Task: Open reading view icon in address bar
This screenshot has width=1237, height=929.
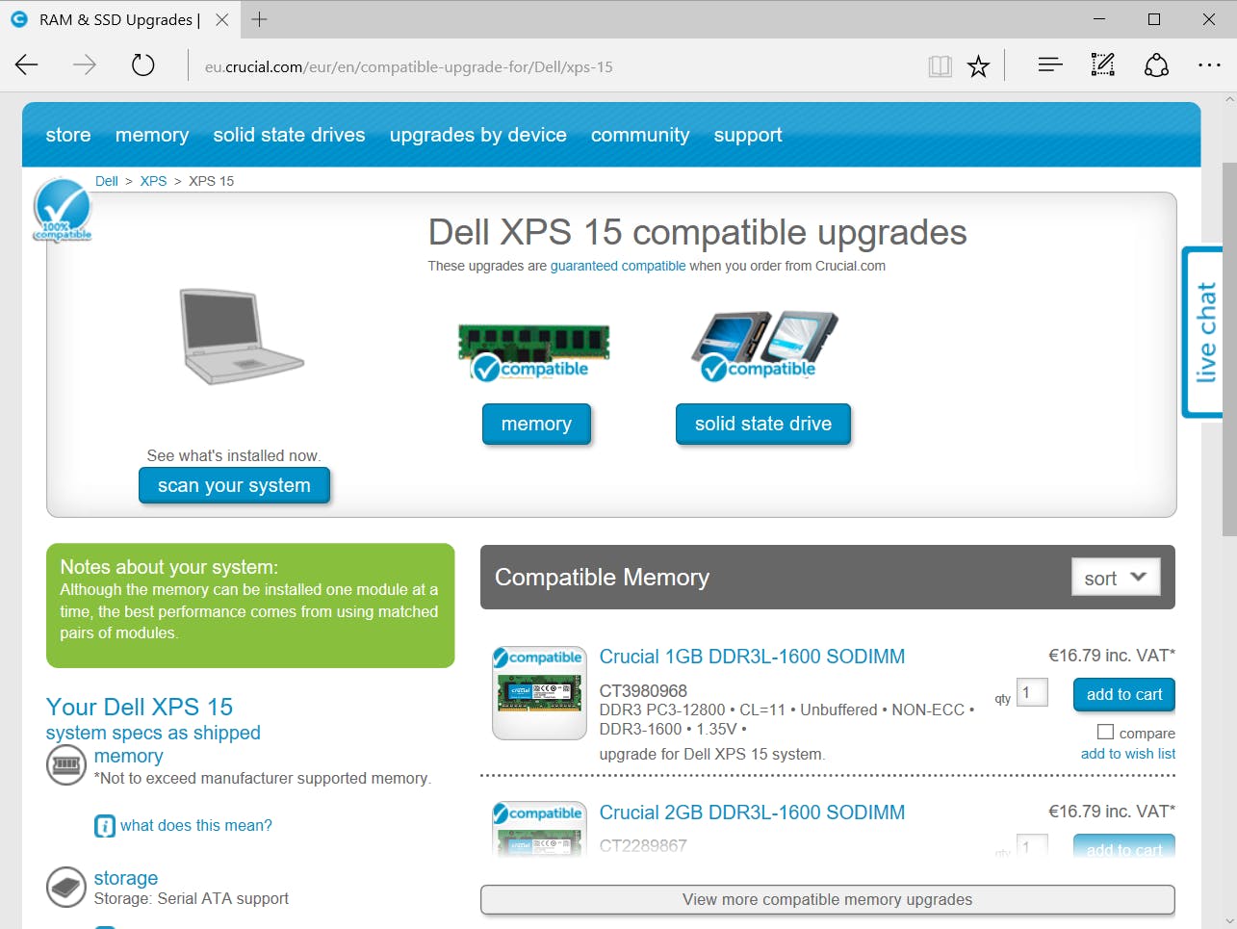Action: pyautogui.click(x=940, y=65)
